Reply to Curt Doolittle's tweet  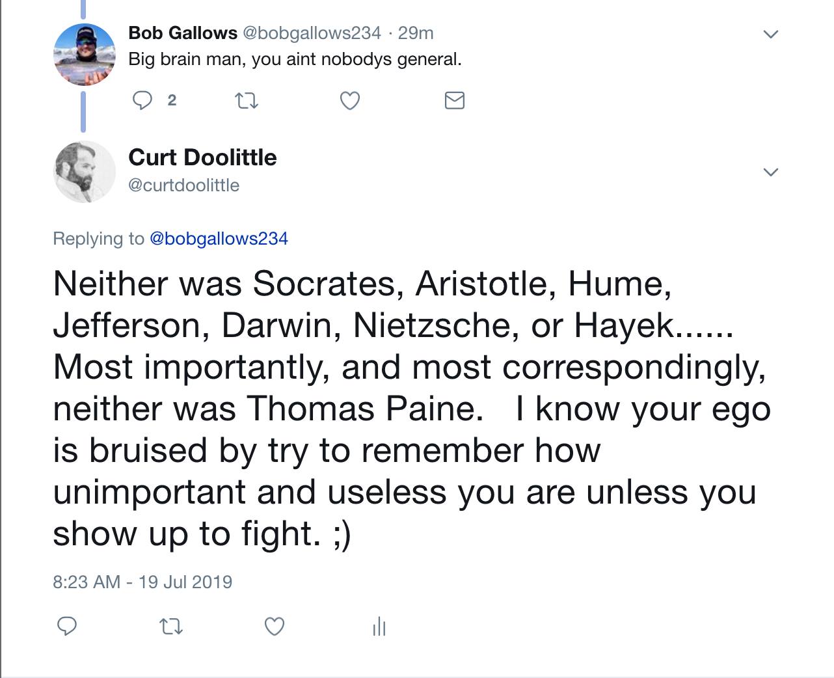click(x=68, y=626)
